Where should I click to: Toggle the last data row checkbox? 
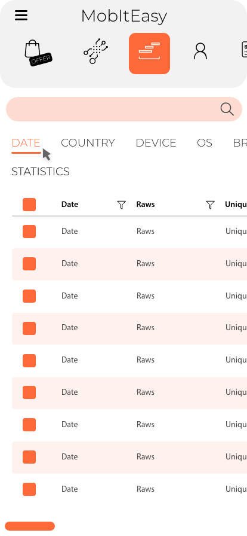click(x=29, y=489)
